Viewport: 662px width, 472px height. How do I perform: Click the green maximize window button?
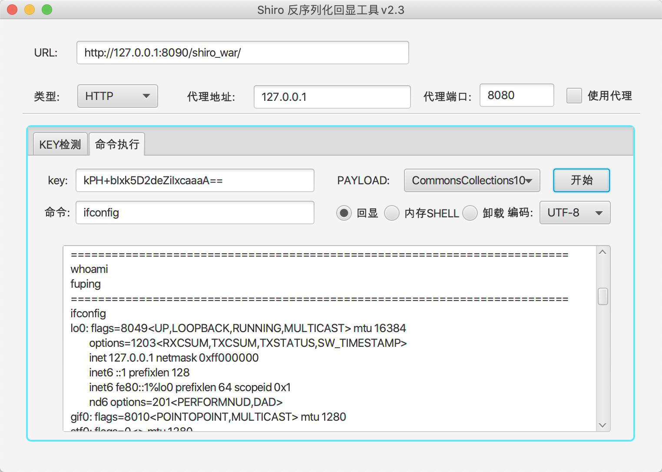point(47,10)
